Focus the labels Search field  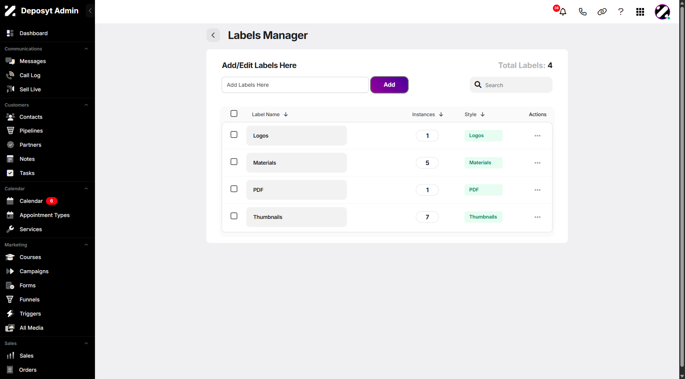511,85
